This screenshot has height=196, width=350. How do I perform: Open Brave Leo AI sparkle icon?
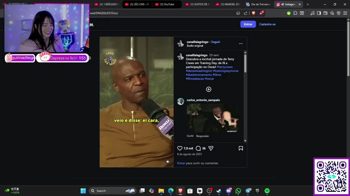(x=332, y=13)
